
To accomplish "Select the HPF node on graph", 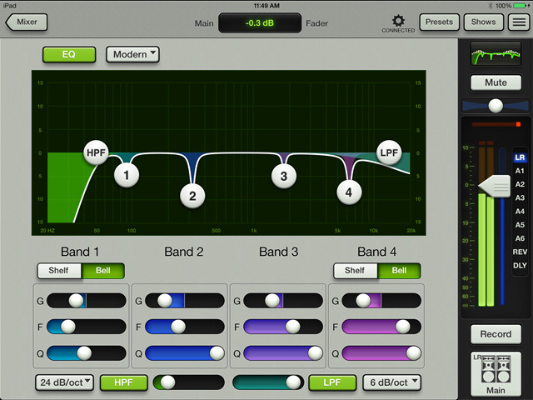I will point(97,153).
